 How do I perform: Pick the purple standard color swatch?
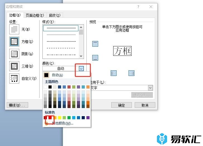(88, 118)
